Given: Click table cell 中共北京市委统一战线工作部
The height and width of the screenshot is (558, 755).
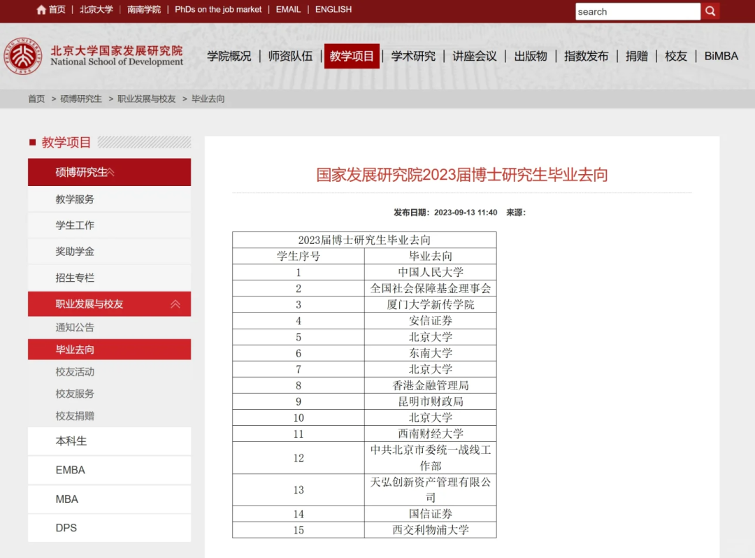Looking at the screenshot, I should [x=431, y=458].
